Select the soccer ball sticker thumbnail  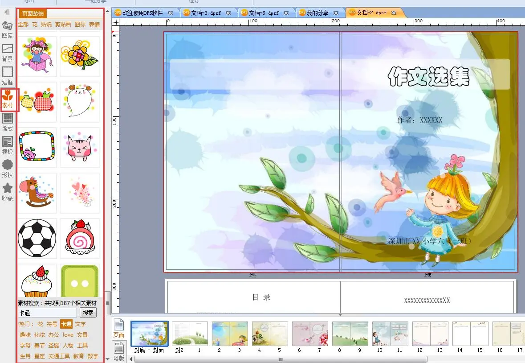[x=37, y=238]
